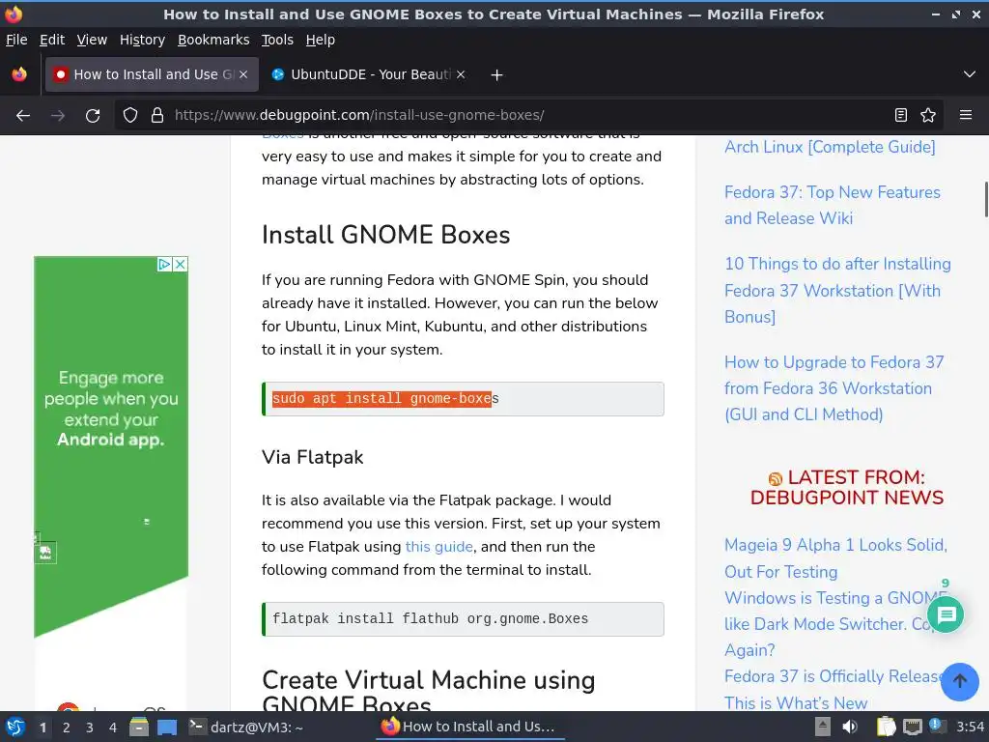The width and height of the screenshot is (989, 742).
Task: Open the Tools menu
Action: coord(277,40)
